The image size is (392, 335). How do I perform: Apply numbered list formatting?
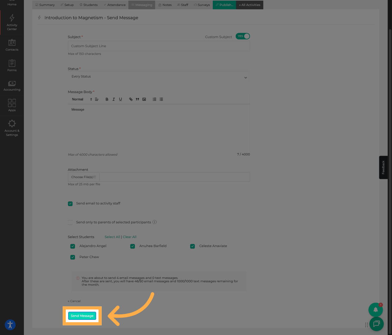154,99
